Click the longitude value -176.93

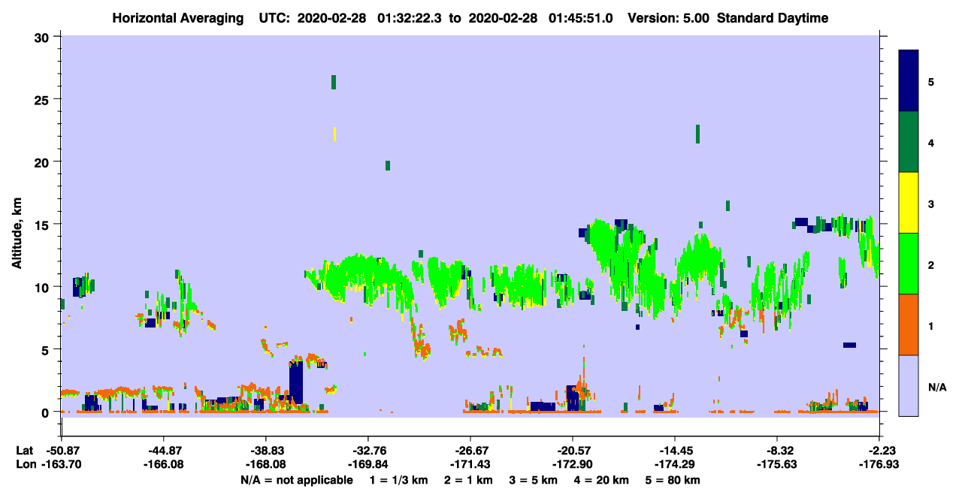879,464
